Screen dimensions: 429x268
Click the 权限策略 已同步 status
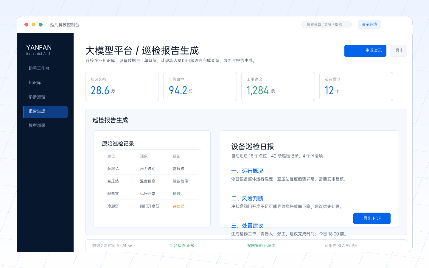(261, 246)
